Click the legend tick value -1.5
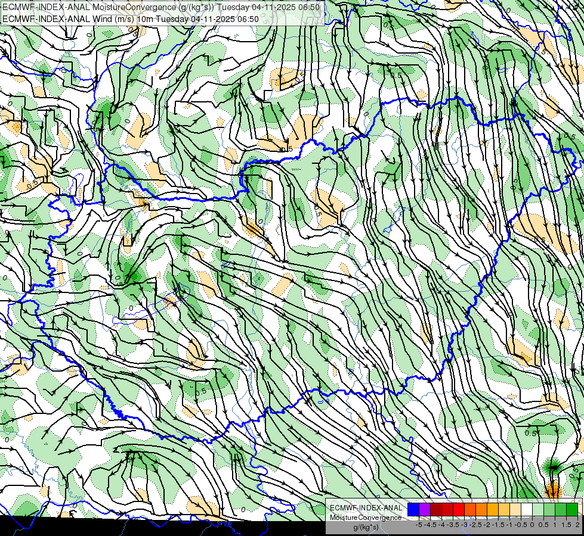The width and height of the screenshot is (584, 536). (498, 525)
